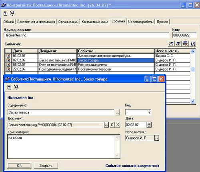
Task: Click the events table scroll down arrow
Action: coord(192,101)
